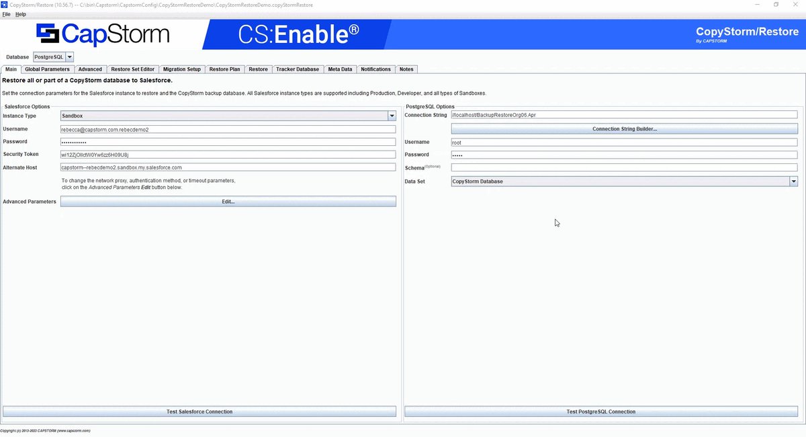Click the Copyright CAPSTORM footer text
Screen dimensions: 806x437
pyautogui.click(x=46, y=430)
